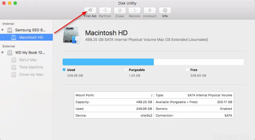This screenshot has height=140, width=255.
Task: Click the Rahul Mac volume icon
Action: [14, 60]
